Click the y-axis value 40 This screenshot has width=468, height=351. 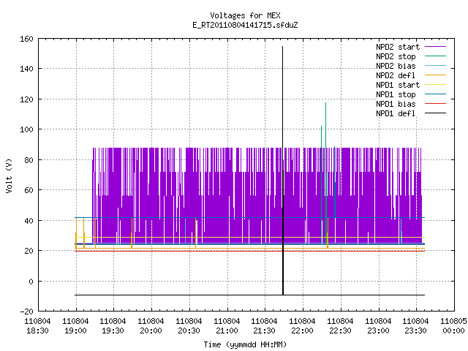(x=29, y=221)
